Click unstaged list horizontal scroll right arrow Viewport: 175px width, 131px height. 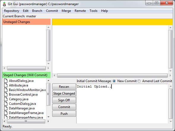48,68
